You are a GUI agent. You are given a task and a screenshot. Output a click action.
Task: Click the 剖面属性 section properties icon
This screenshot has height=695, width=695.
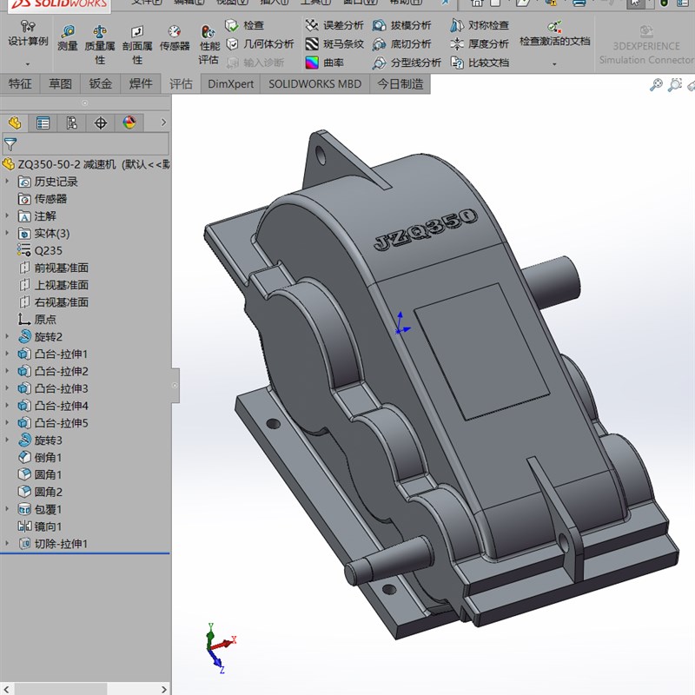pos(136,45)
